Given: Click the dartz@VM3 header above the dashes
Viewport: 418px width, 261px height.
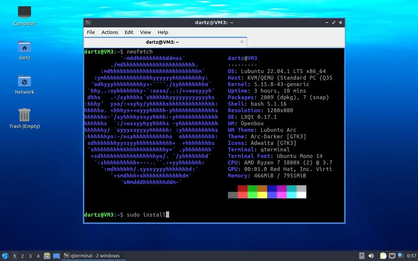Looking at the screenshot, I should (x=242, y=58).
